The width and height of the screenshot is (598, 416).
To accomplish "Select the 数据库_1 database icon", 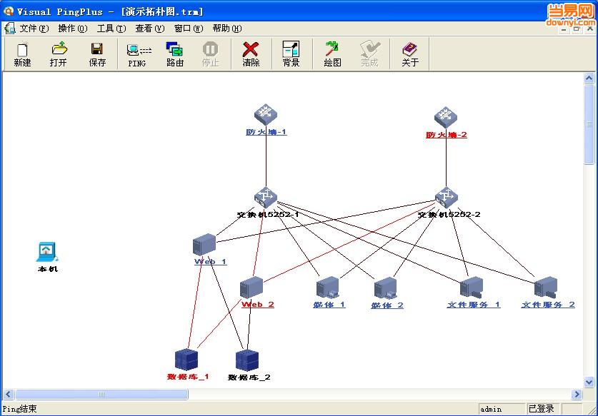I will tap(186, 359).
